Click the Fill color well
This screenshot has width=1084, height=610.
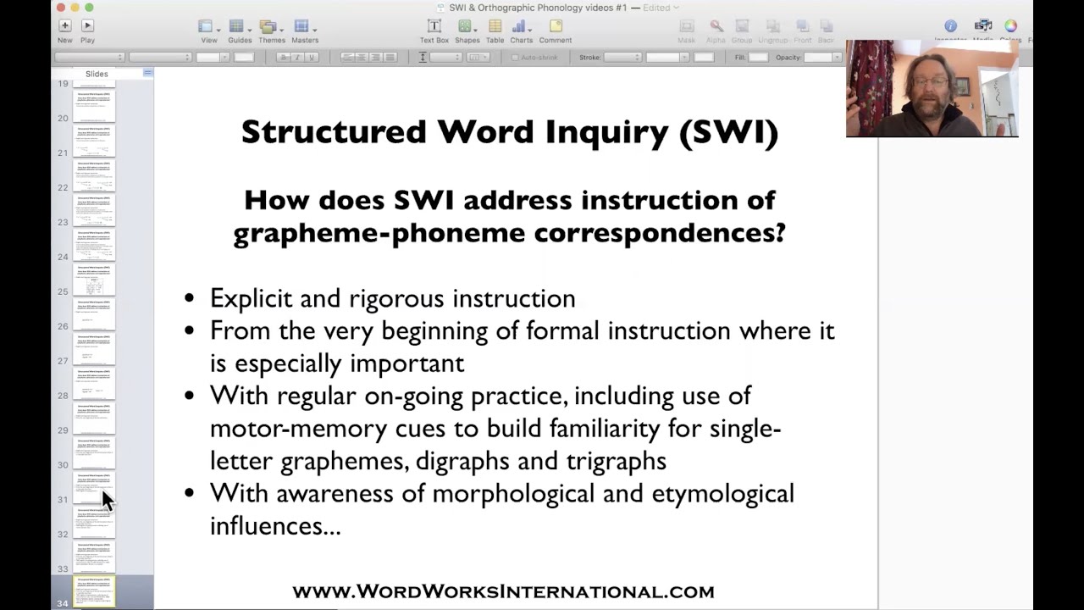coord(758,58)
